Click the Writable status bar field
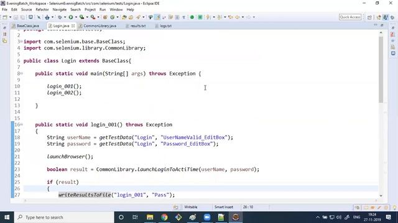This screenshot has width=398, height=223. tap(191, 207)
